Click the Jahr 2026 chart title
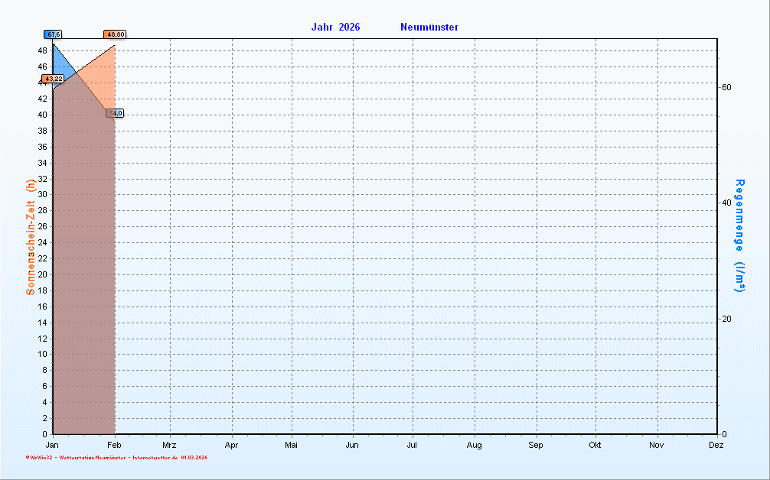This screenshot has height=480, width=770. click(x=335, y=28)
